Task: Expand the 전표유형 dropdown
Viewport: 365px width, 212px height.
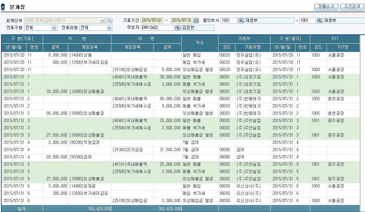Action: point(109,28)
